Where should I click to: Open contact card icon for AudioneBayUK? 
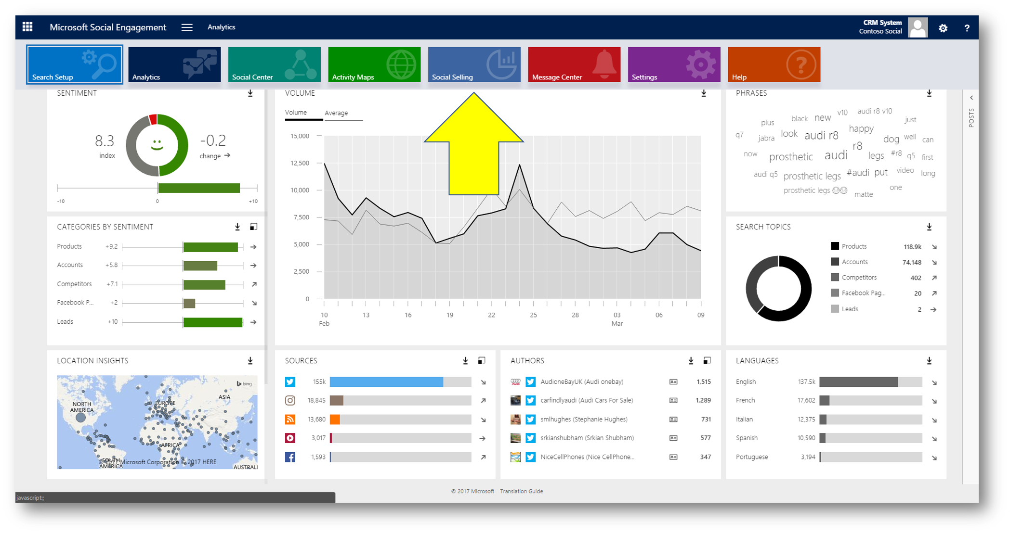point(673,382)
